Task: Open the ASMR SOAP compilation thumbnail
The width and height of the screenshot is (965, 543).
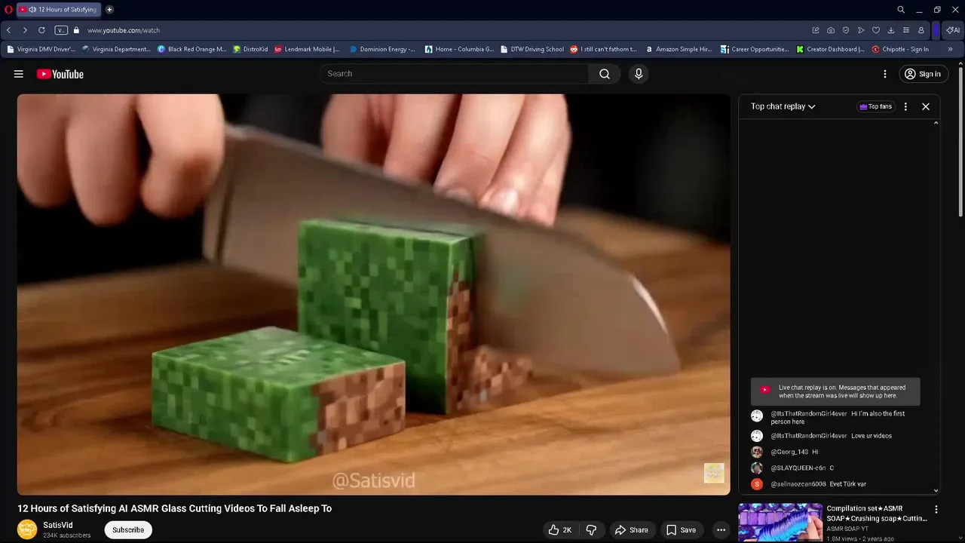Action: point(780,522)
